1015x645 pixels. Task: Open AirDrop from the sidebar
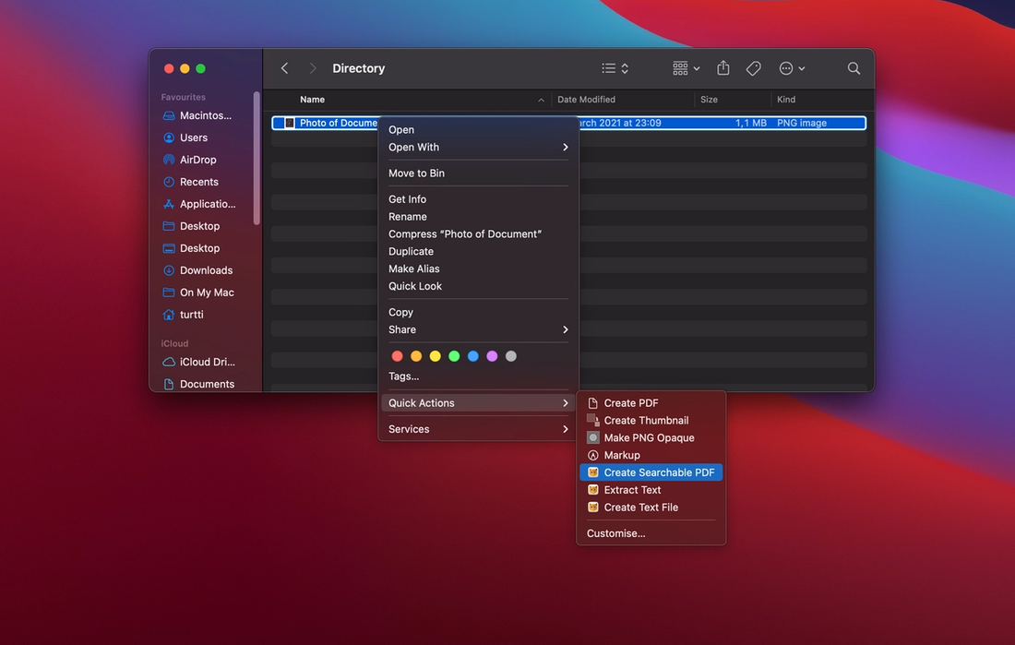point(197,160)
